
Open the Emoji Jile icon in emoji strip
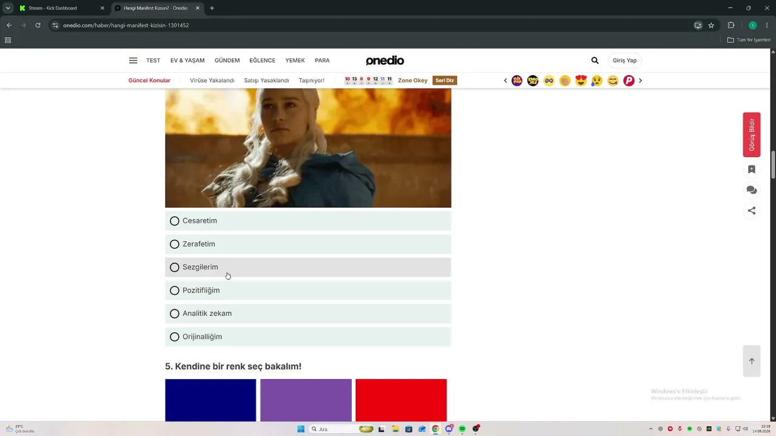(x=533, y=81)
